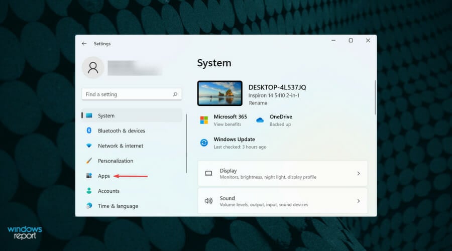452x251 pixels.
Task: Click the main panel vertical scrollbar
Action: point(375,97)
